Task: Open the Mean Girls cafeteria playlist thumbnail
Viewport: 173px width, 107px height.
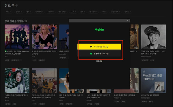Action: tap(44, 37)
